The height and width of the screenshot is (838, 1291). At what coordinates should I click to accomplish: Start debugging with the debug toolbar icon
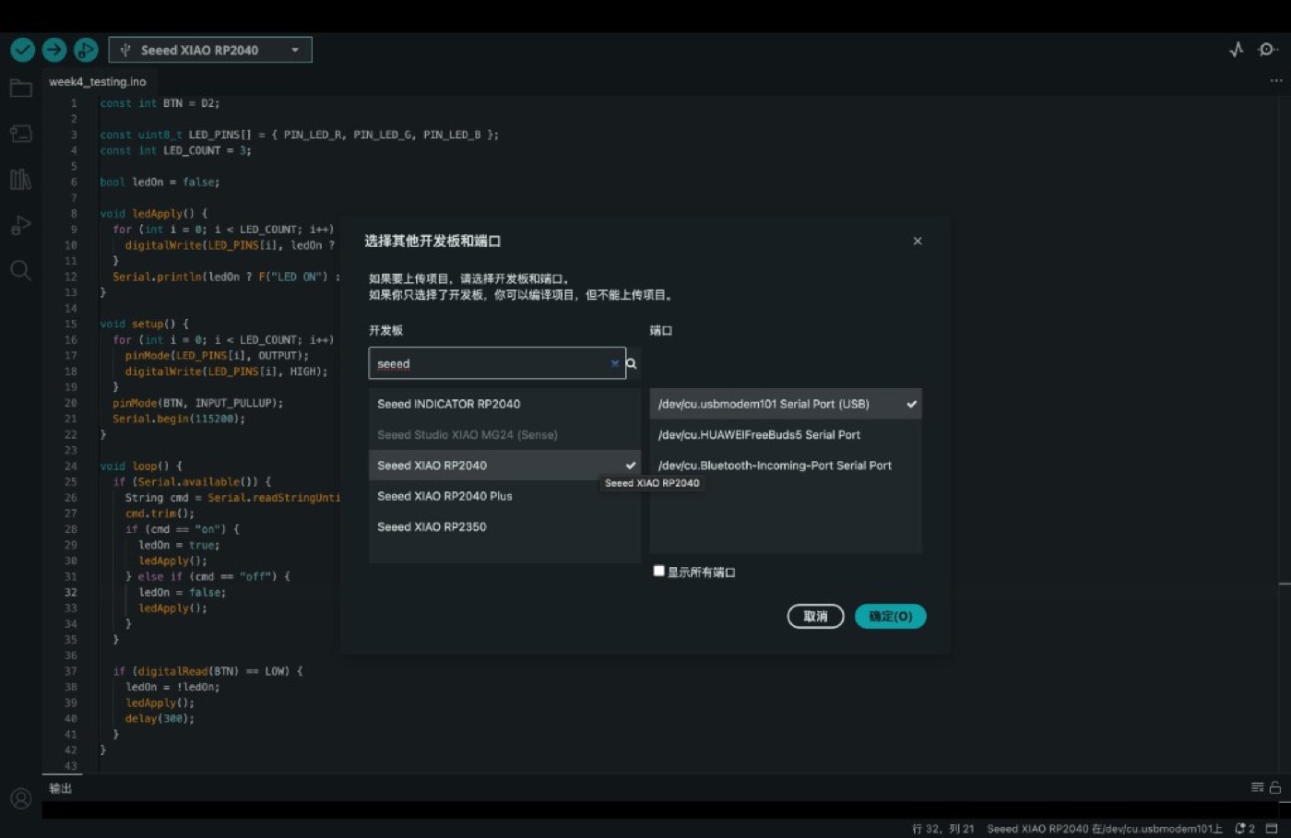[x=86, y=50]
